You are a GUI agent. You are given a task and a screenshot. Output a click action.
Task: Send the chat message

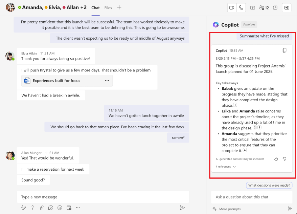182,208
